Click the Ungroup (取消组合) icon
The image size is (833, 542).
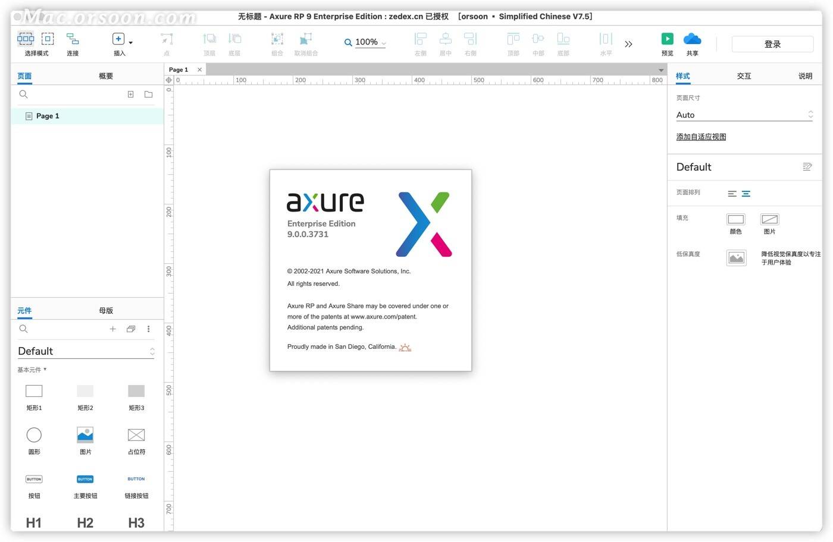point(306,39)
